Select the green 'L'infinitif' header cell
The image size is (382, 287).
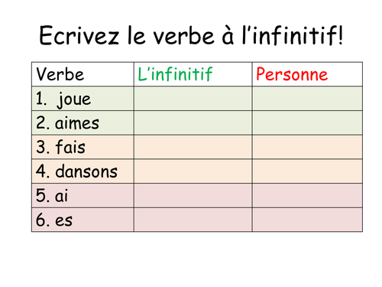[193, 74]
